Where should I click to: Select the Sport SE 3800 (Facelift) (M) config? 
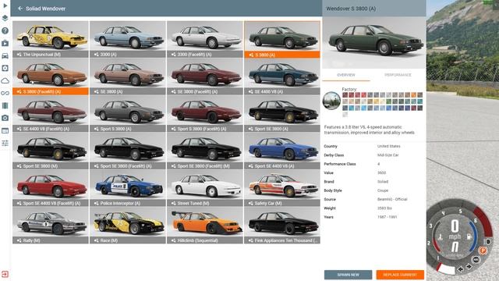205,151
